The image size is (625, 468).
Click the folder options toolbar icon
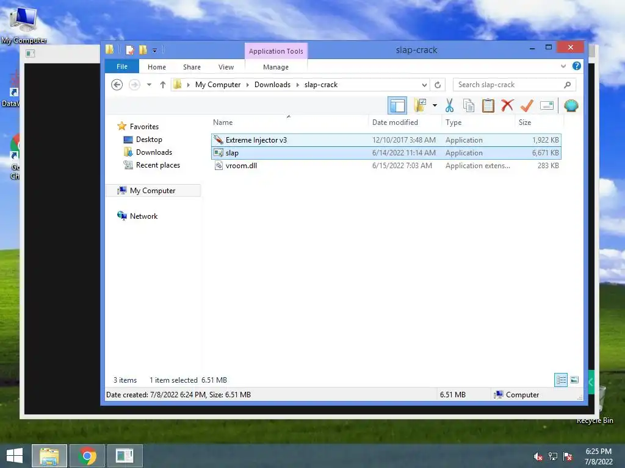pos(420,105)
